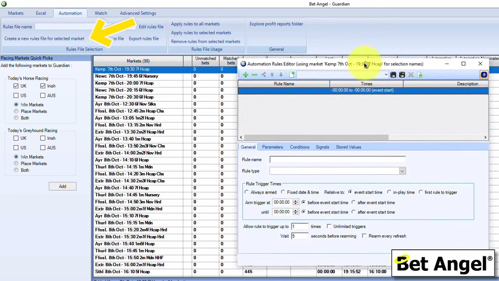Screen dimensions: 499x281
Task: Switch to the Parameters tab in rules editor
Action: 273,147
